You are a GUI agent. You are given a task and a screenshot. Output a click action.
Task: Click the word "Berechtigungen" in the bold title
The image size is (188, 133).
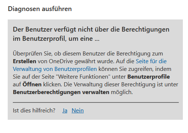click(x=145, y=29)
